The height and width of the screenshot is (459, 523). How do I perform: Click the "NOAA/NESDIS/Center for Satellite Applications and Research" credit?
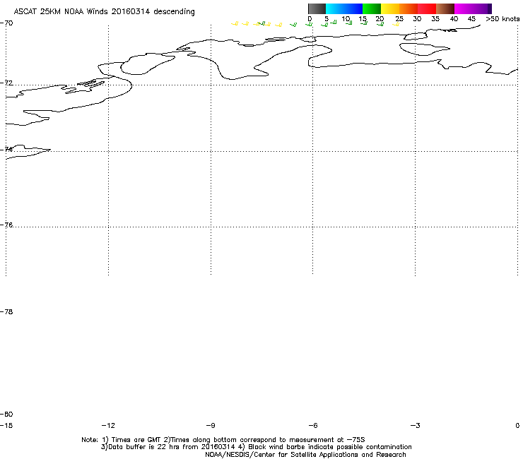pos(305,455)
